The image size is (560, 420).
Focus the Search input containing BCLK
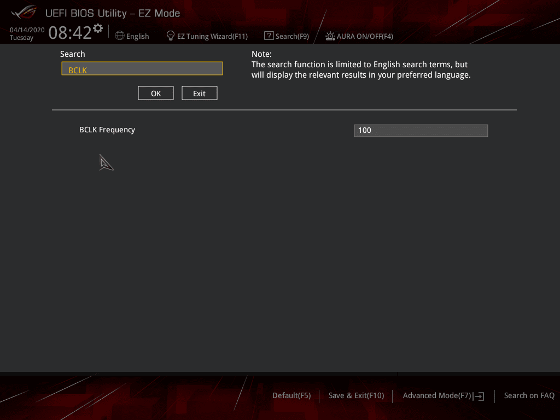[142, 68]
